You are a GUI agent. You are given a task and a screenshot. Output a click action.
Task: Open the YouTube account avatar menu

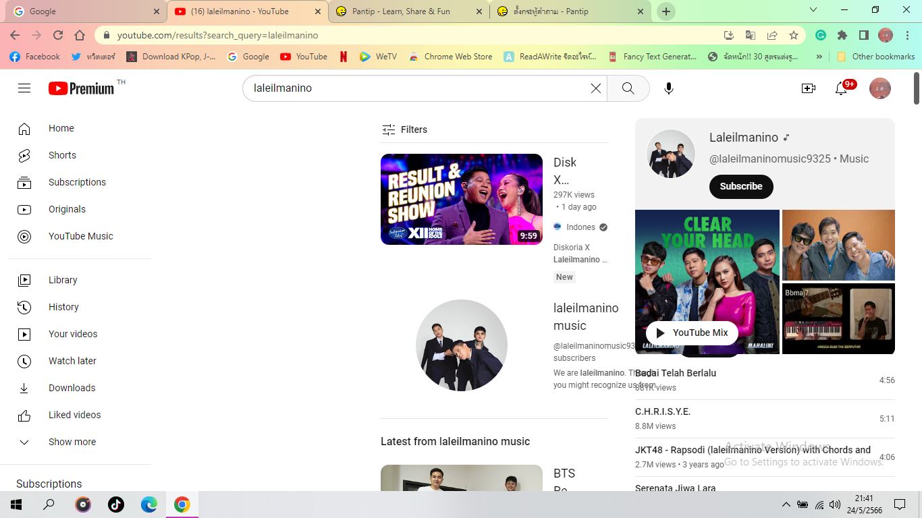pos(879,88)
